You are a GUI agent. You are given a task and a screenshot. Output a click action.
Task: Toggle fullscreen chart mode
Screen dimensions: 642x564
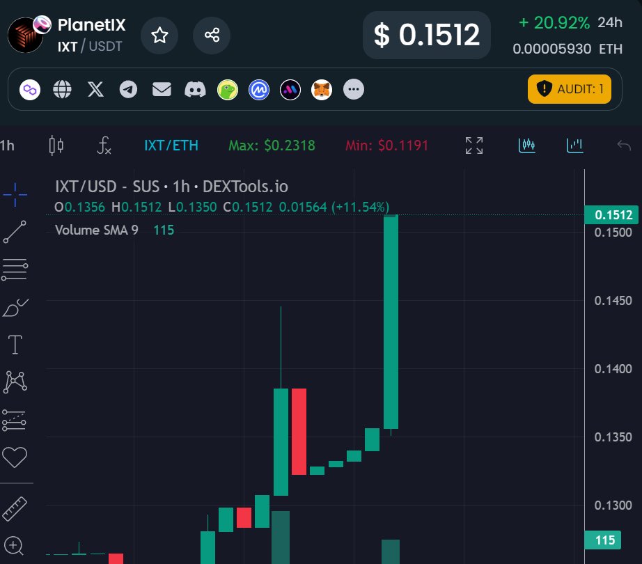click(474, 146)
